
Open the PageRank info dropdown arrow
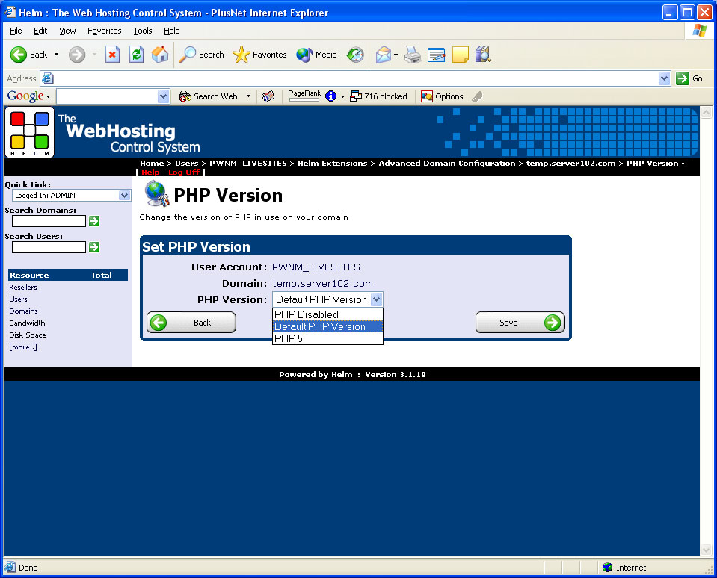pyautogui.click(x=342, y=97)
